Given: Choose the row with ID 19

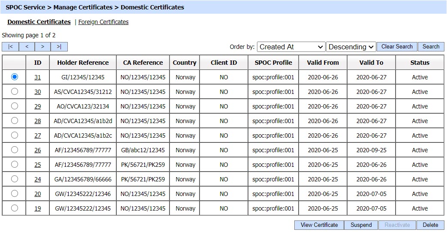Looking at the screenshot, I should (x=15, y=208).
